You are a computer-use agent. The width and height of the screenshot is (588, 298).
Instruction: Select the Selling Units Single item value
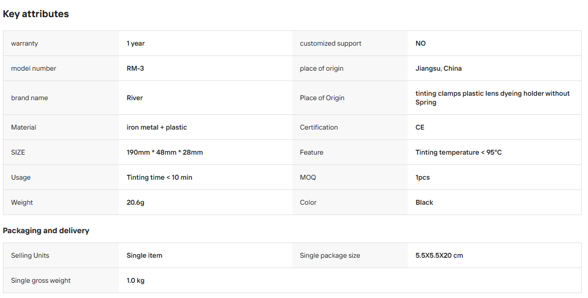point(144,255)
